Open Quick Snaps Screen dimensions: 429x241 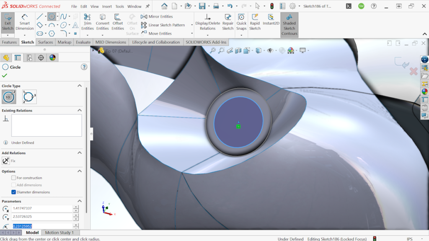click(x=241, y=22)
